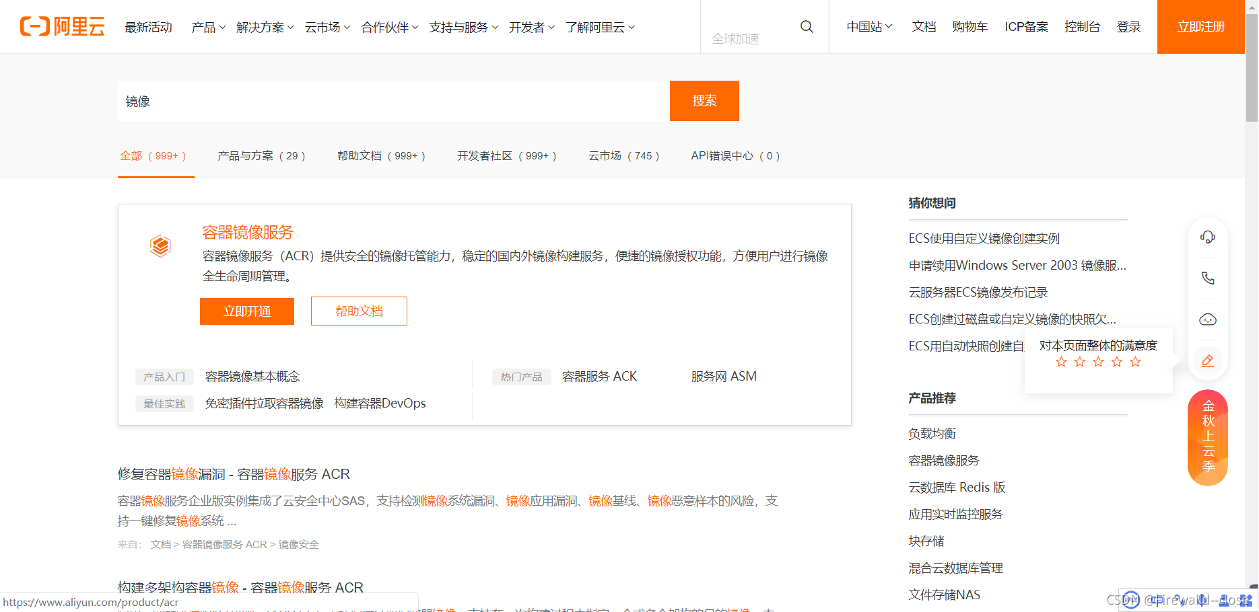The image size is (1259, 612).
Task: Open 云服务器ECS镜像发布记录 suggestion
Action: (x=978, y=293)
